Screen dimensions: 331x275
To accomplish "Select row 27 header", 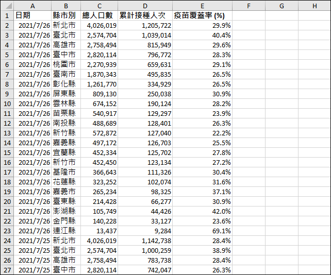I will click(x=7, y=270).
